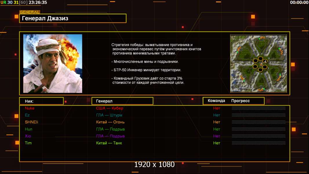
Task: Select the Ник: column header
Action: tap(41, 101)
